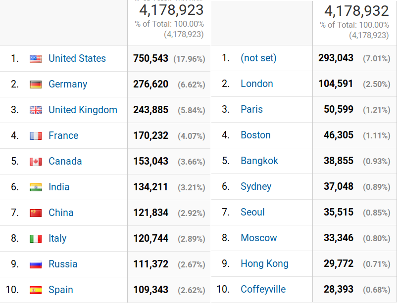
Task: Select the London city link
Action: pos(256,84)
